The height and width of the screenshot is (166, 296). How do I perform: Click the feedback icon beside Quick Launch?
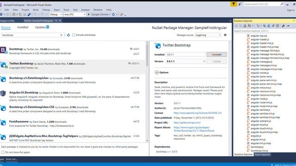tap(240, 4)
